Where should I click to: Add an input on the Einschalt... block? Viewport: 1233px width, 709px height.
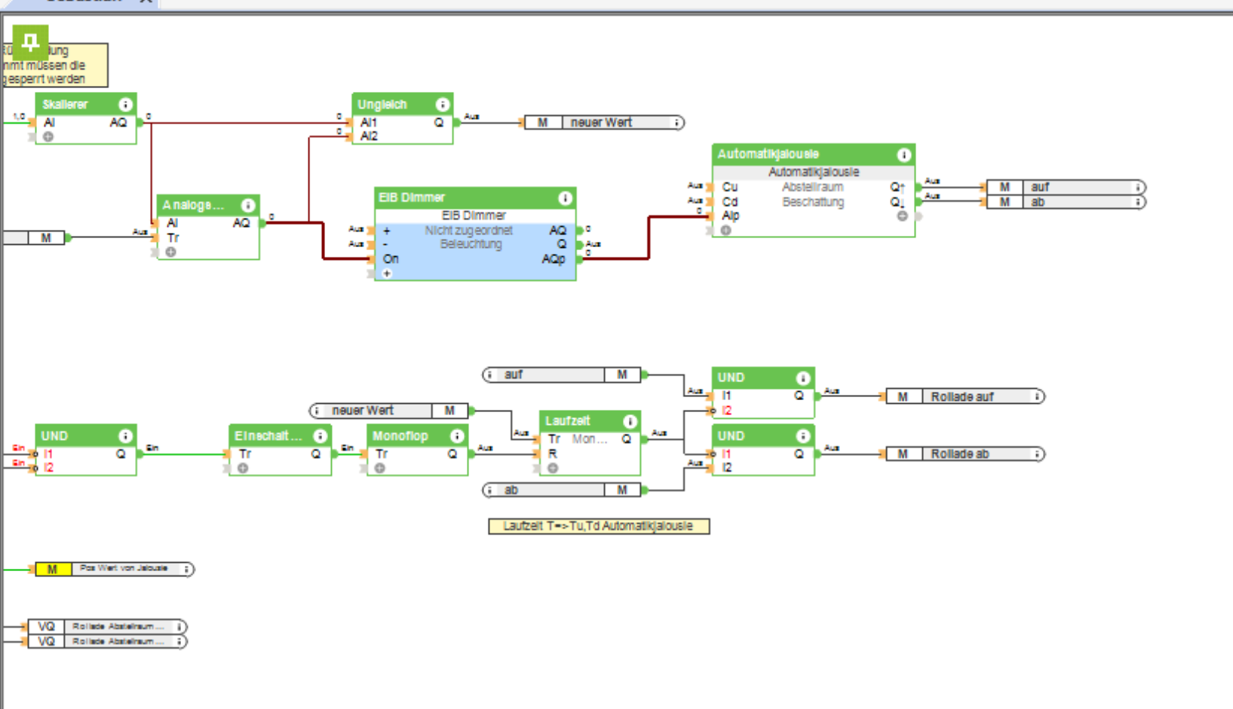click(x=243, y=468)
